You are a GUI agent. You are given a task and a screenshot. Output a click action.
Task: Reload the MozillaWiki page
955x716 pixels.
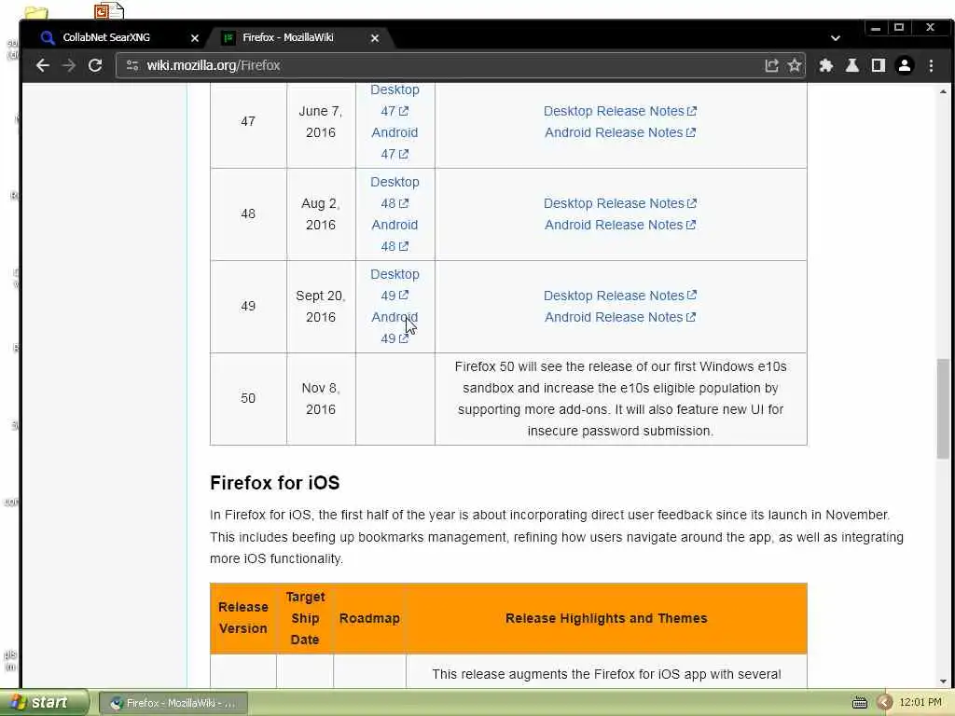(95, 65)
